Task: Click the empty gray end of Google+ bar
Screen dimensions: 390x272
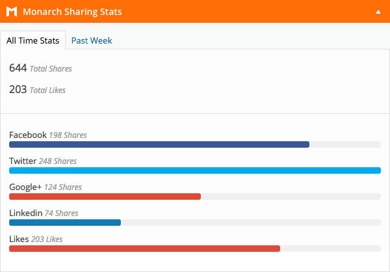Action: (291, 197)
